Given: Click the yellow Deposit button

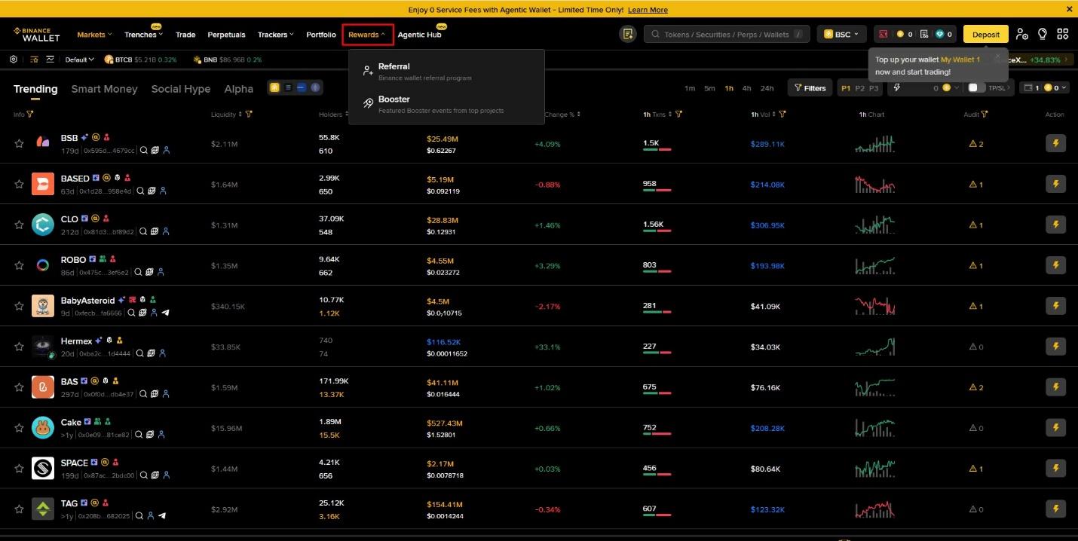Looking at the screenshot, I should tap(986, 34).
